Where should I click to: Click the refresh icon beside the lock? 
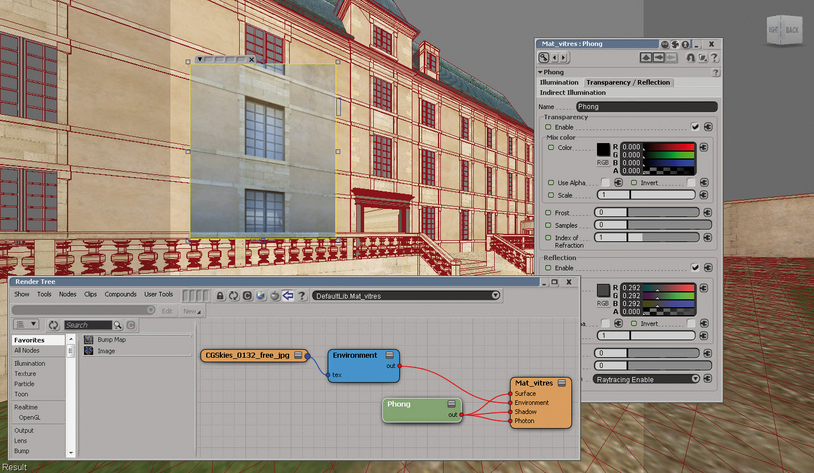tap(233, 295)
